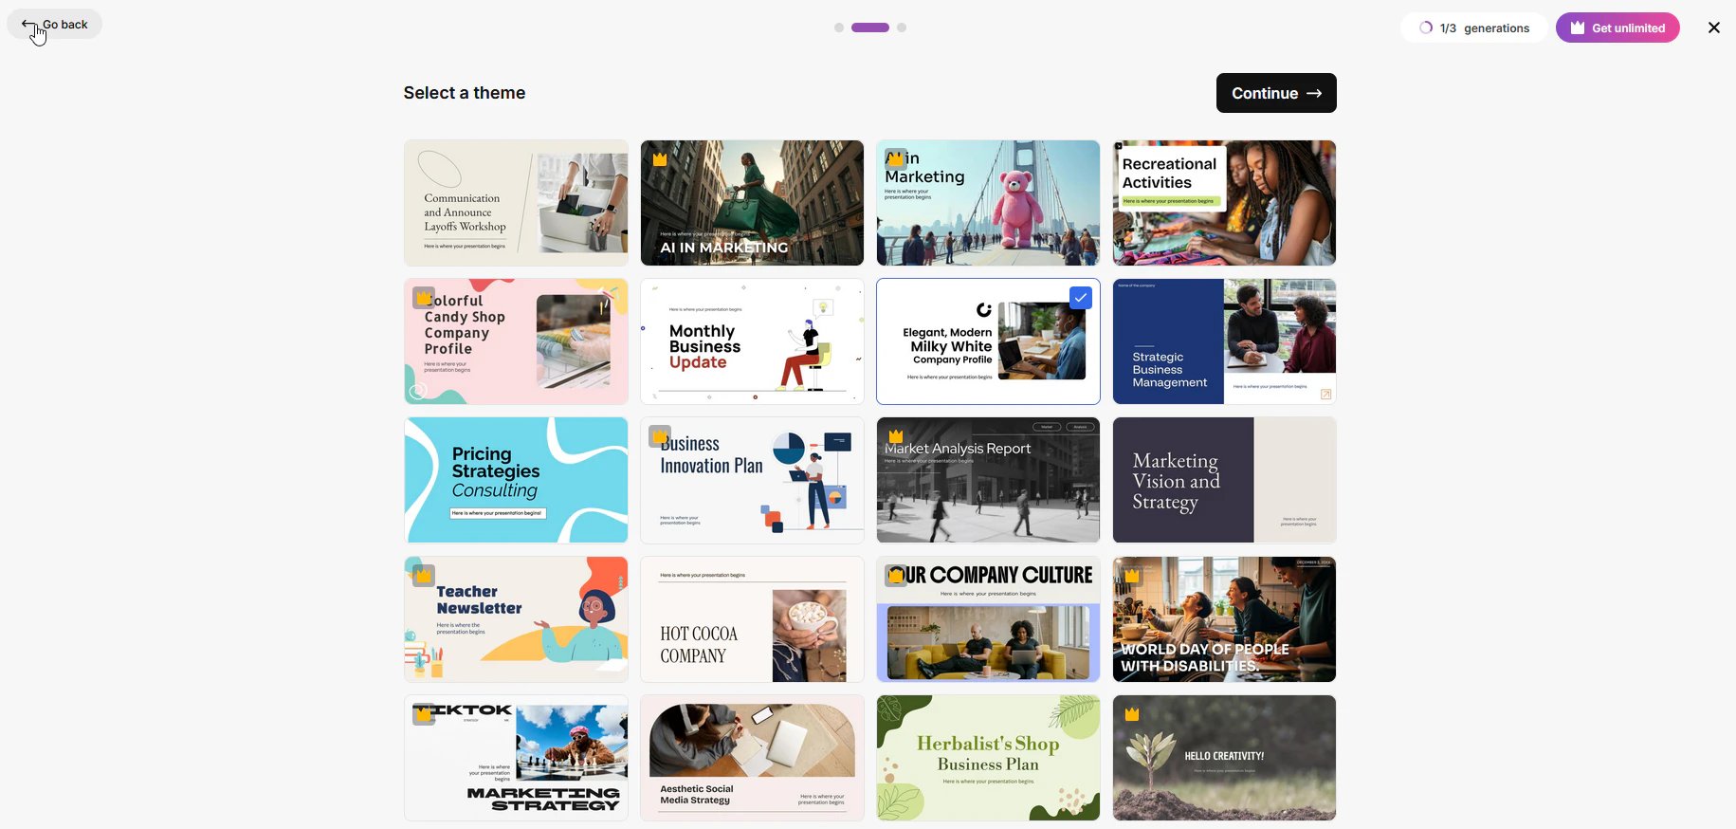
Task: Click the premium crown on Candy Shop theme
Action: [x=424, y=298]
